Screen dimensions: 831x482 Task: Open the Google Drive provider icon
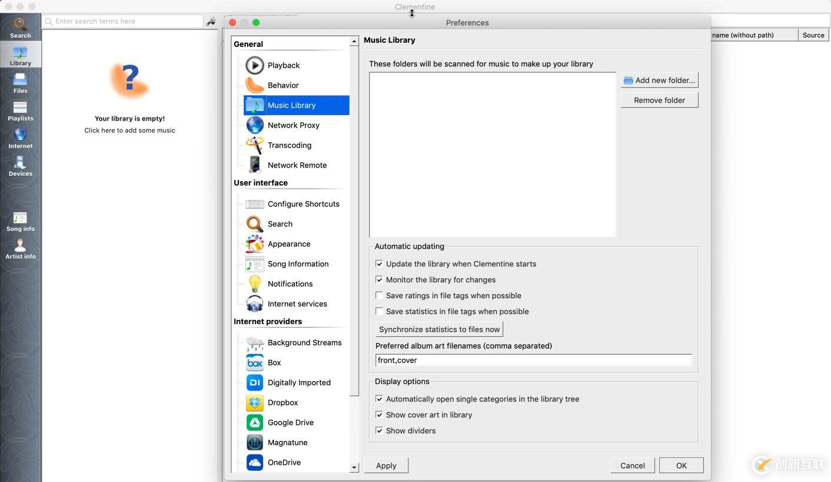click(x=255, y=423)
